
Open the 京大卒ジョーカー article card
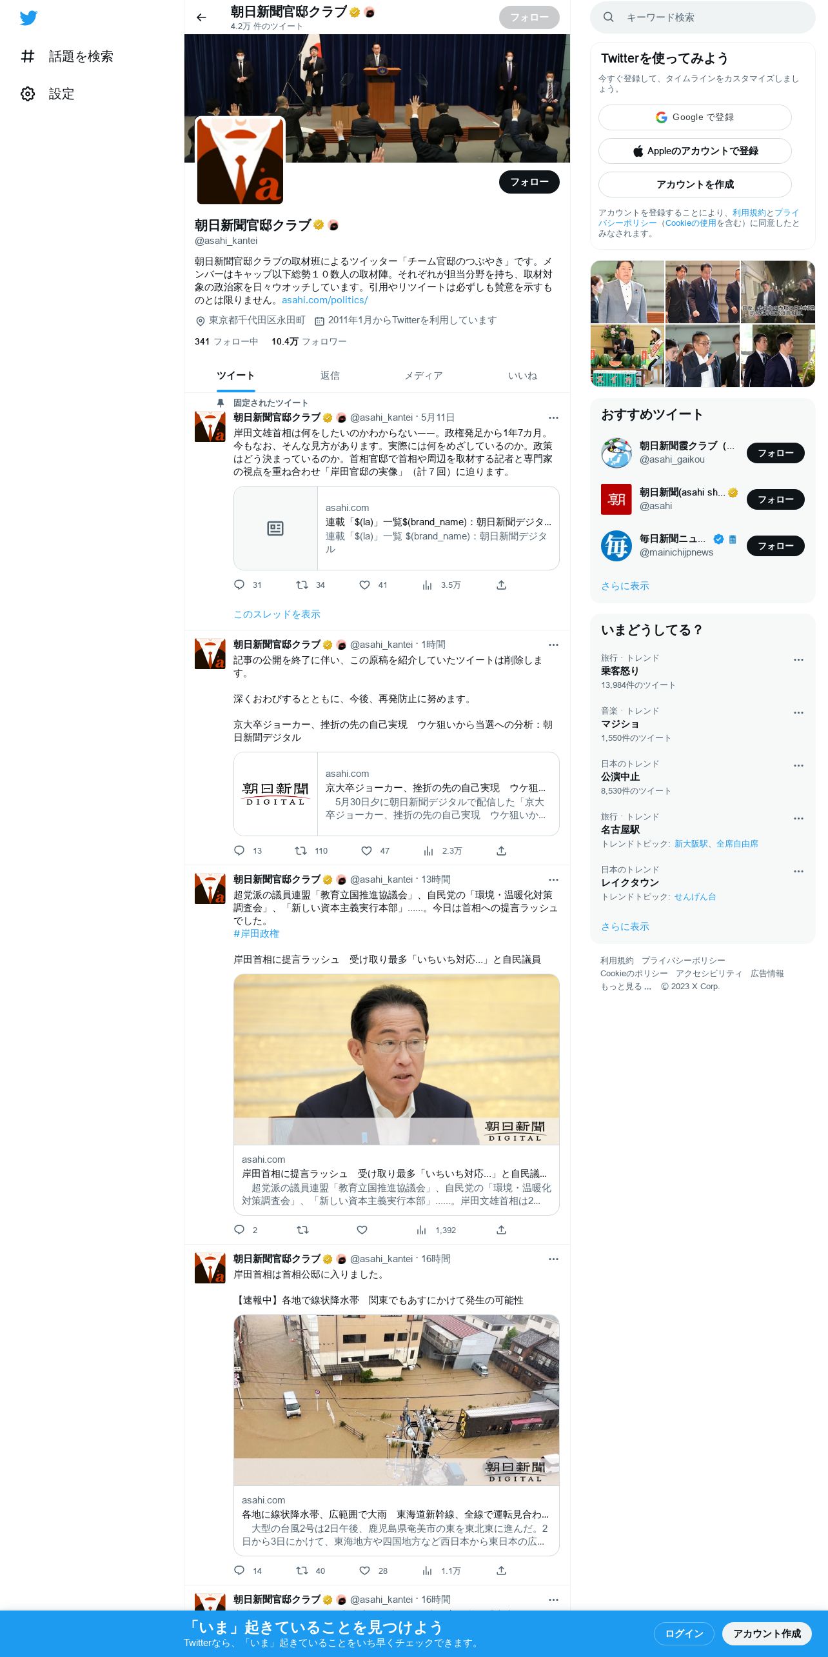(x=396, y=794)
